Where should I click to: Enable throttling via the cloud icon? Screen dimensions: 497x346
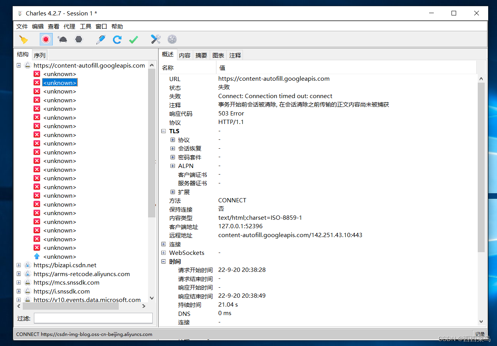tap(62, 39)
